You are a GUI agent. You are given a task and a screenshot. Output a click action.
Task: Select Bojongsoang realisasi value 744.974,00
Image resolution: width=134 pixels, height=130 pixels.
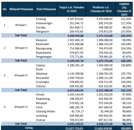[x=105, y=48]
